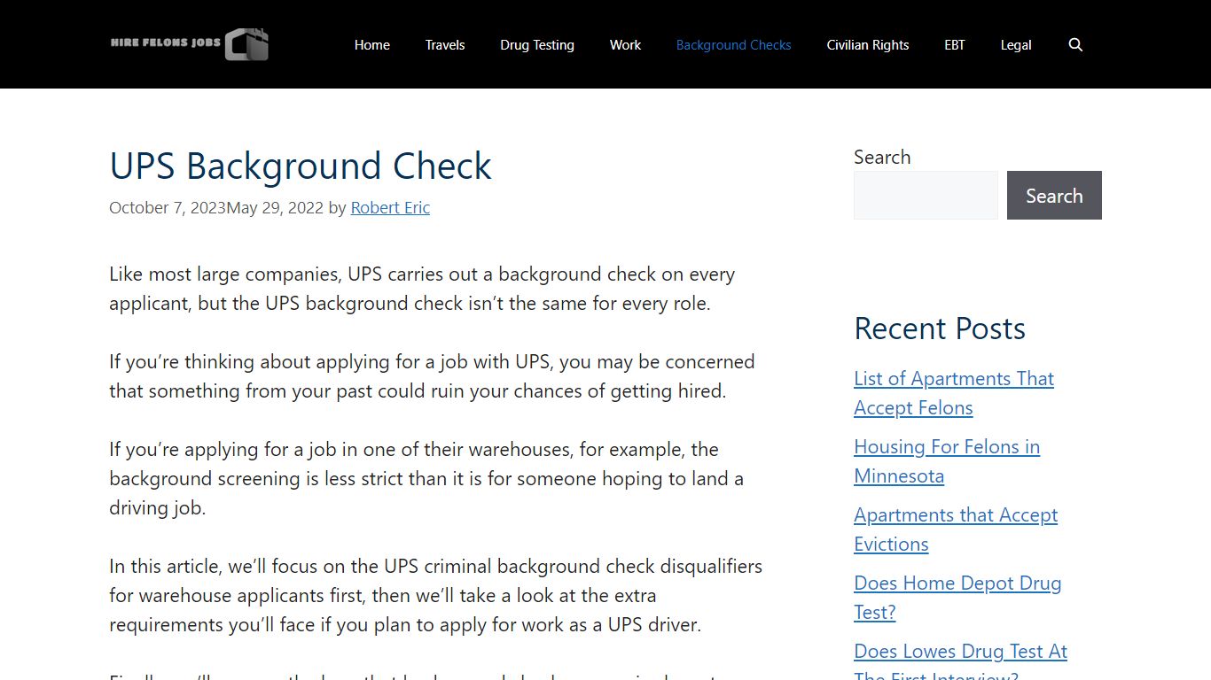
Task: Click the UPS Background Check heading
Action: (301, 166)
